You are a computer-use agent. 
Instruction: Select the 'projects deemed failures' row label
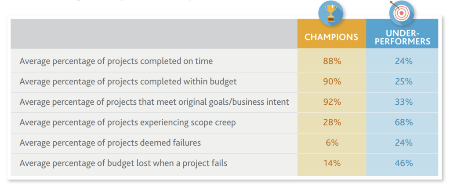(x=110, y=143)
